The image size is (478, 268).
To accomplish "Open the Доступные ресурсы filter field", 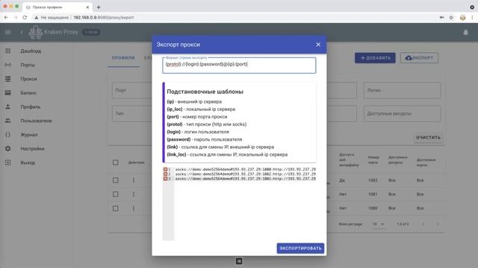I will click(x=402, y=114).
